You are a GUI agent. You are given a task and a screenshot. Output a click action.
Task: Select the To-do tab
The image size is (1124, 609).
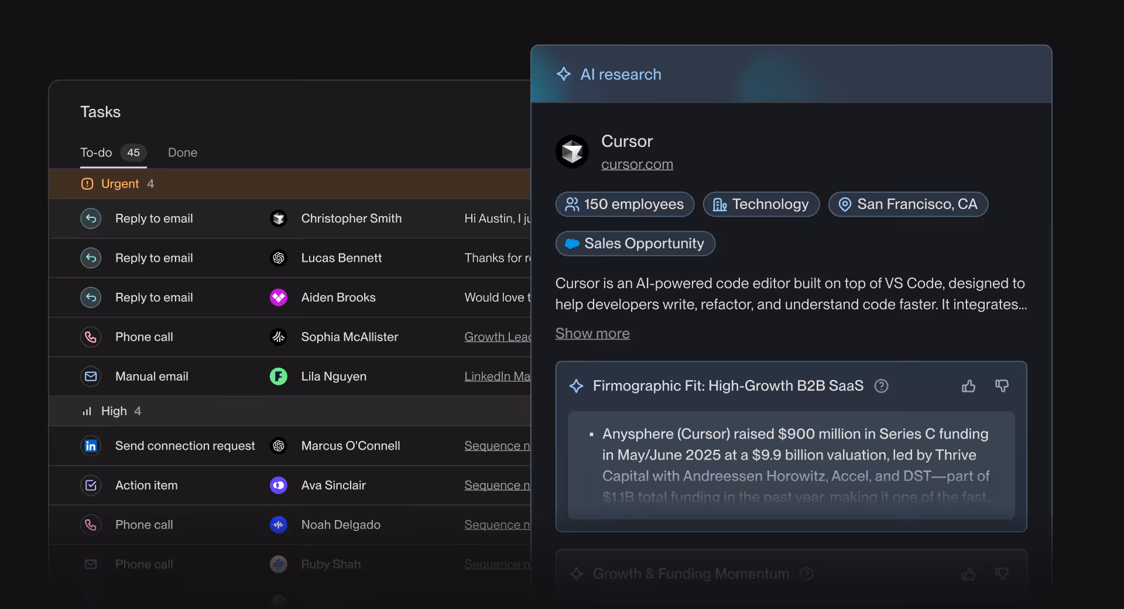[113, 152]
